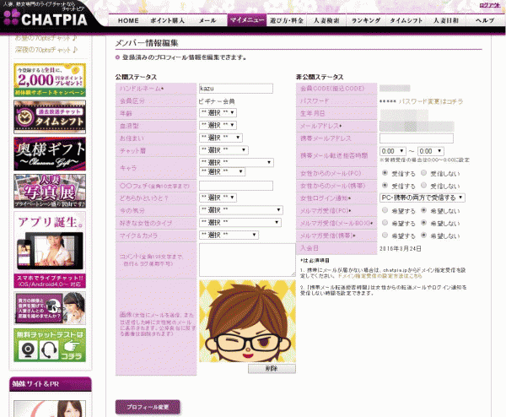Select 希望する for メルマガ受信(携帯)
The width and height of the screenshot is (506, 417).
385,236
